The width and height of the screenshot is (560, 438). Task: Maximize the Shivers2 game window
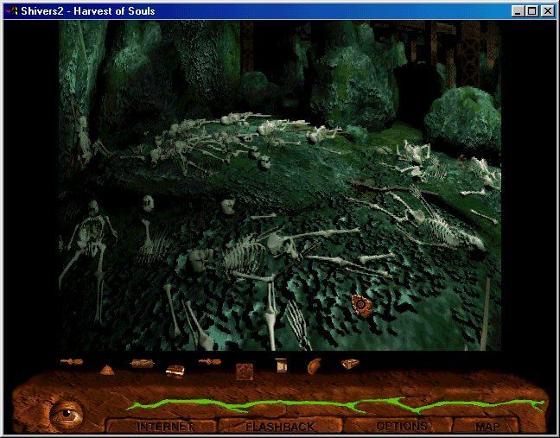click(531, 11)
